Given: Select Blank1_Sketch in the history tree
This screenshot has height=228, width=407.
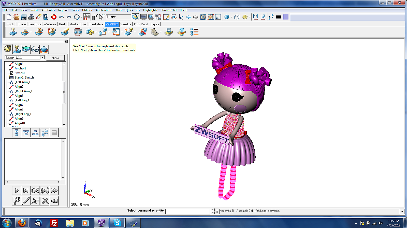Looking at the screenshot, I should [24, 78].
